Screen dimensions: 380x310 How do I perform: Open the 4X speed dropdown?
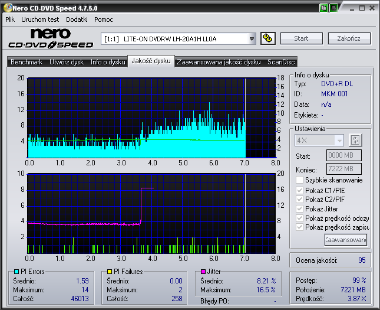(x=339, y=140)
